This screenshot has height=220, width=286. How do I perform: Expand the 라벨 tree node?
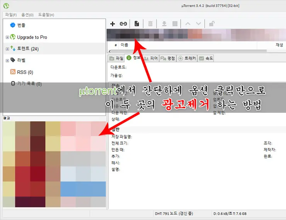pyautogui.click(x=7, y=61)
